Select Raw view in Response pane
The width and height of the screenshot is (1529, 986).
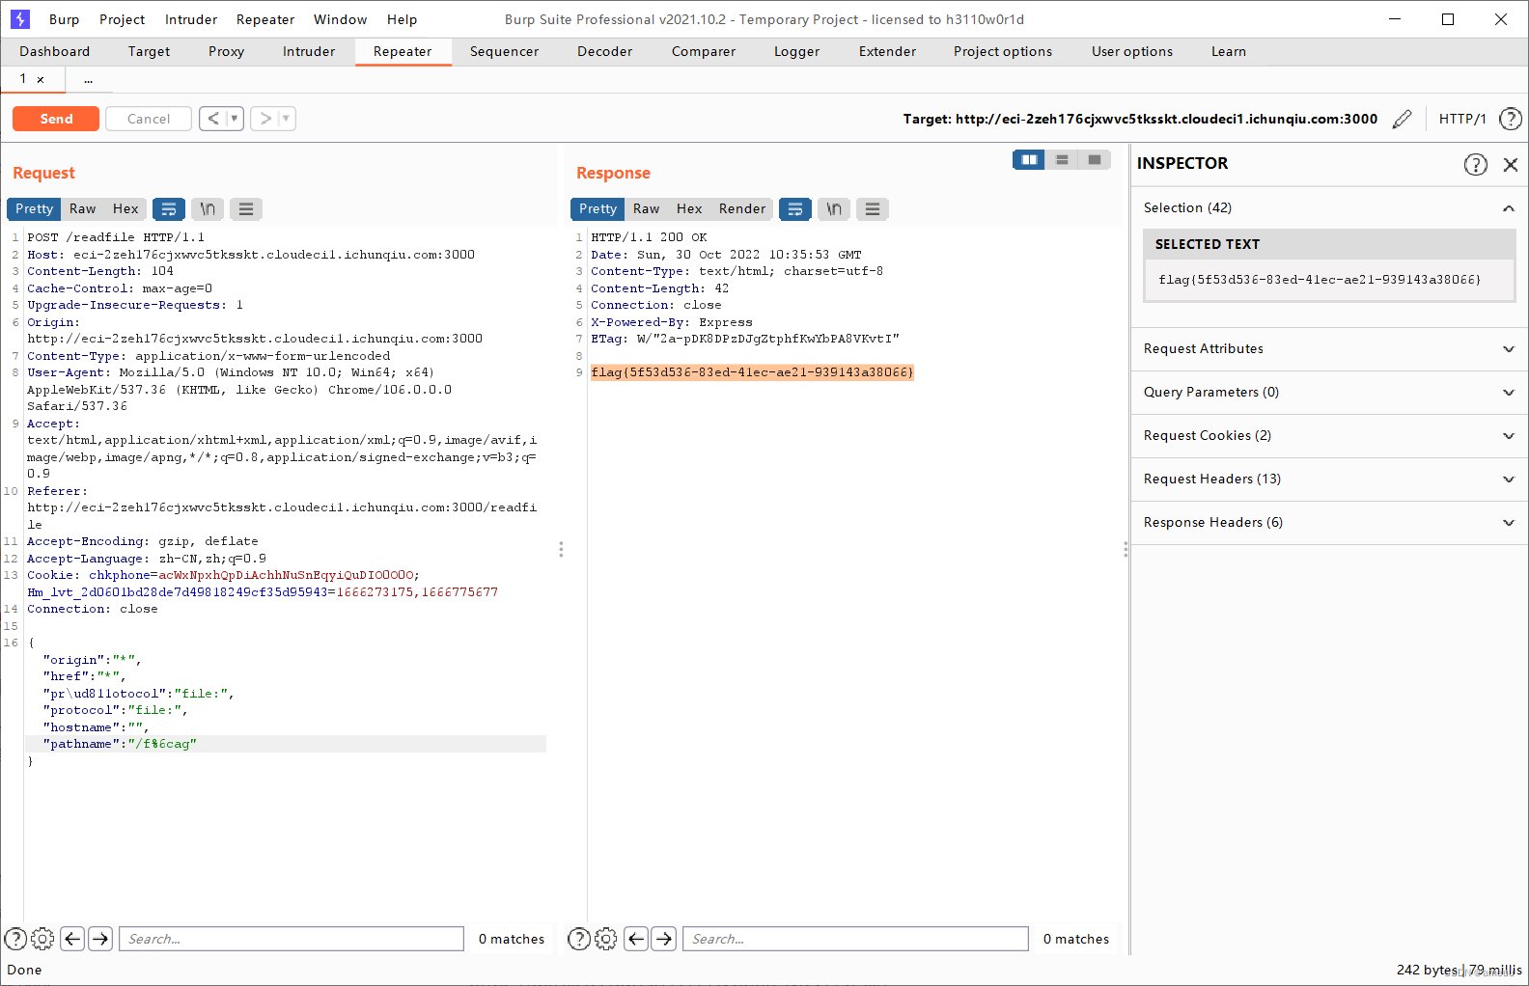coord(647,208)
